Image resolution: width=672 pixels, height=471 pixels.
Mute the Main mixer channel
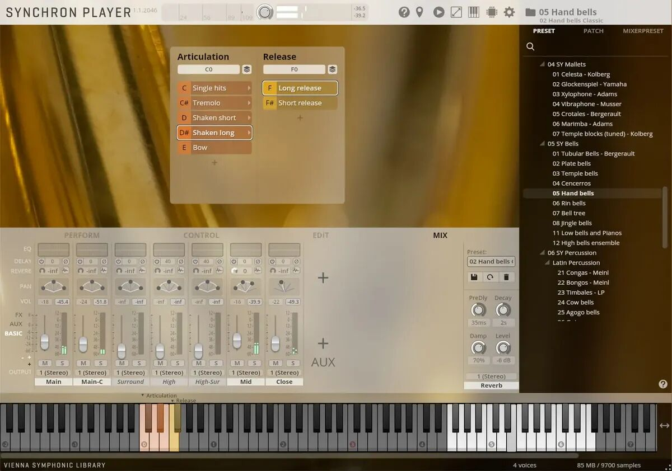[x=45, y=363]
